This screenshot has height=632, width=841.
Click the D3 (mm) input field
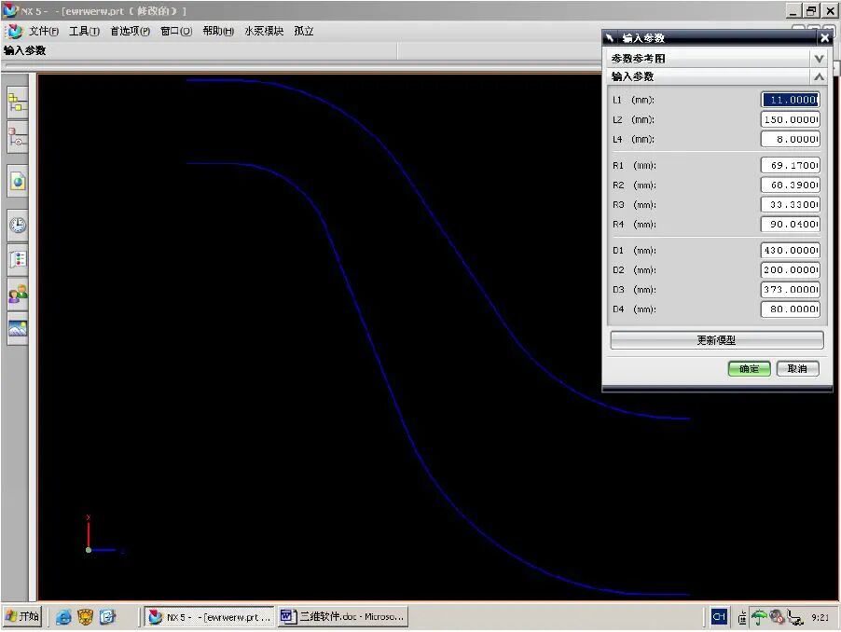[791, 290]
